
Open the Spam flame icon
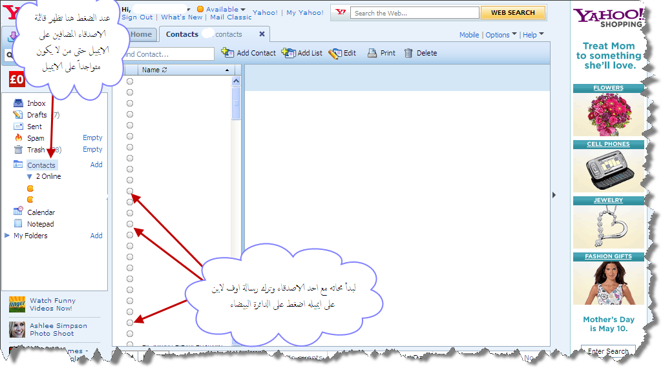point(19,138)
